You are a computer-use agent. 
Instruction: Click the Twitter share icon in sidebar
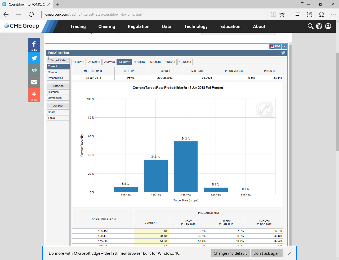coord(34,58)
